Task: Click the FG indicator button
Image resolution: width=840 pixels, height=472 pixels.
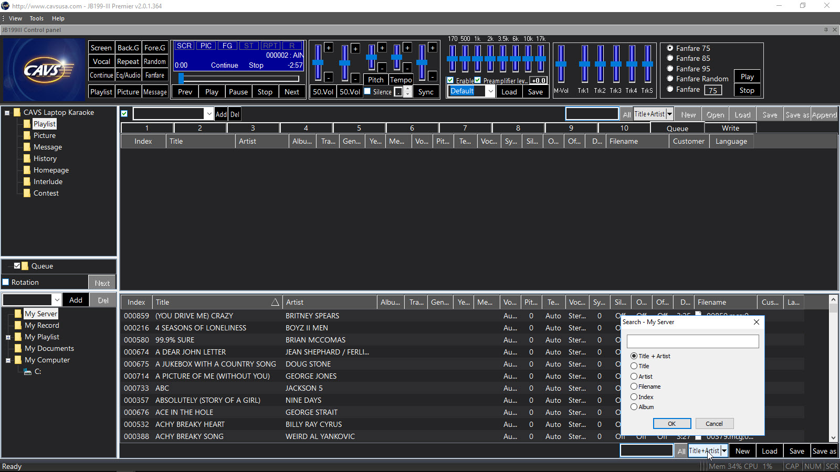Action: [227, 46]
